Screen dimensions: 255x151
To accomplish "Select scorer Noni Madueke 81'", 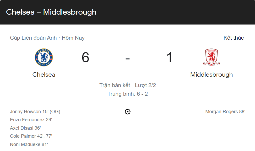I will 29,144.
